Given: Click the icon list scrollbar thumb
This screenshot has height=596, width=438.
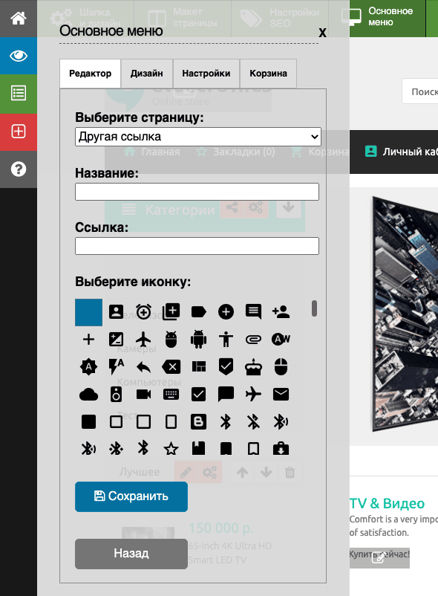Looking at the screenshot, I should [x=314, y=308].
